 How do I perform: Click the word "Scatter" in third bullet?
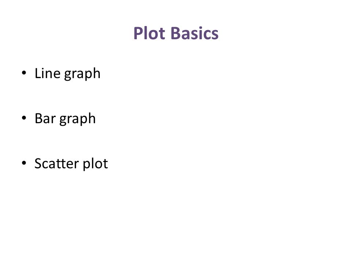56,163
